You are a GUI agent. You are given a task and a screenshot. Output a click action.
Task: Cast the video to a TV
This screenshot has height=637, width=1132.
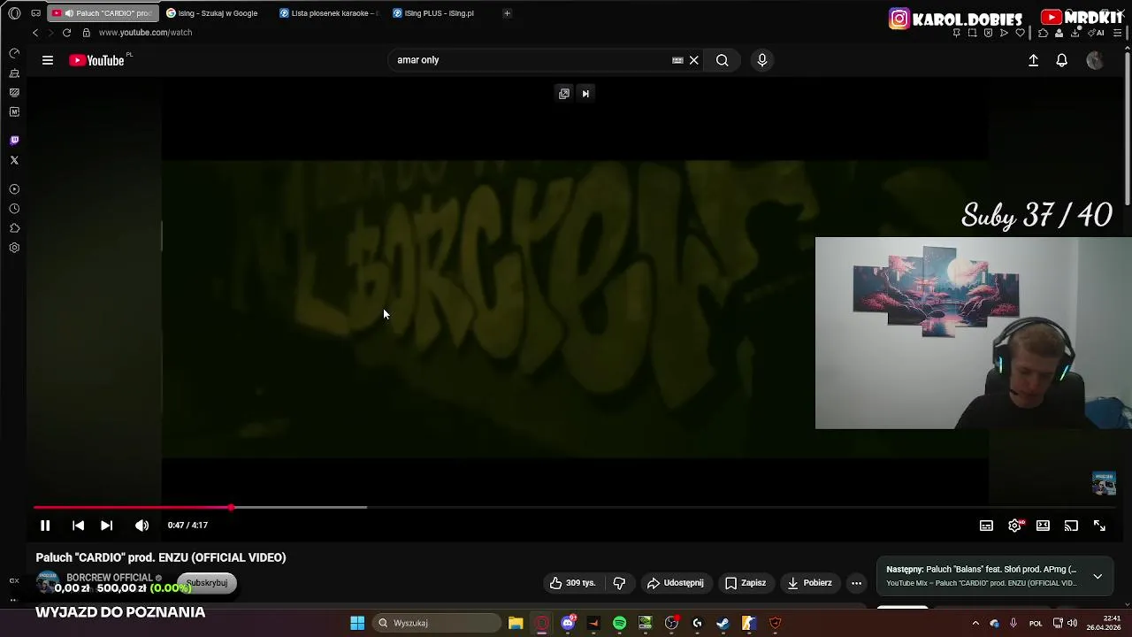pos(1071,526)
